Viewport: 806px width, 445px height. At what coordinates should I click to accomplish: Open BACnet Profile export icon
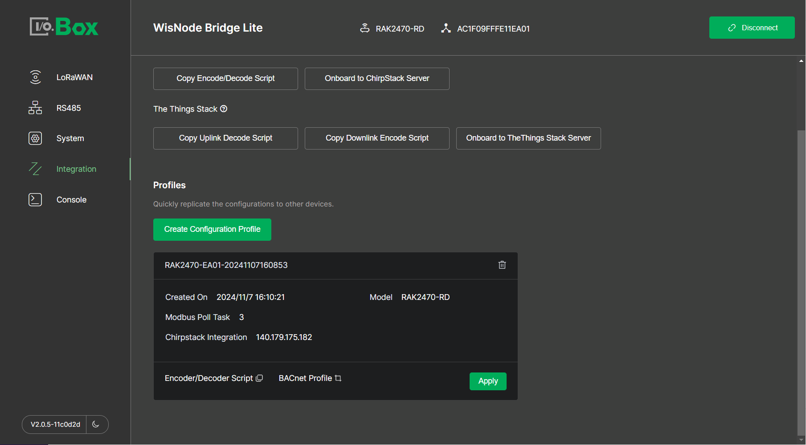[338, 378]
